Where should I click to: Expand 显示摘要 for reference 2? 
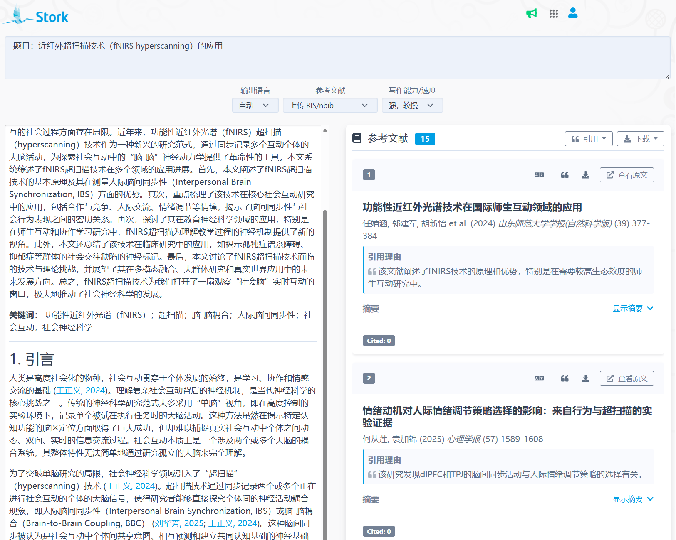[x=633, y=499]
